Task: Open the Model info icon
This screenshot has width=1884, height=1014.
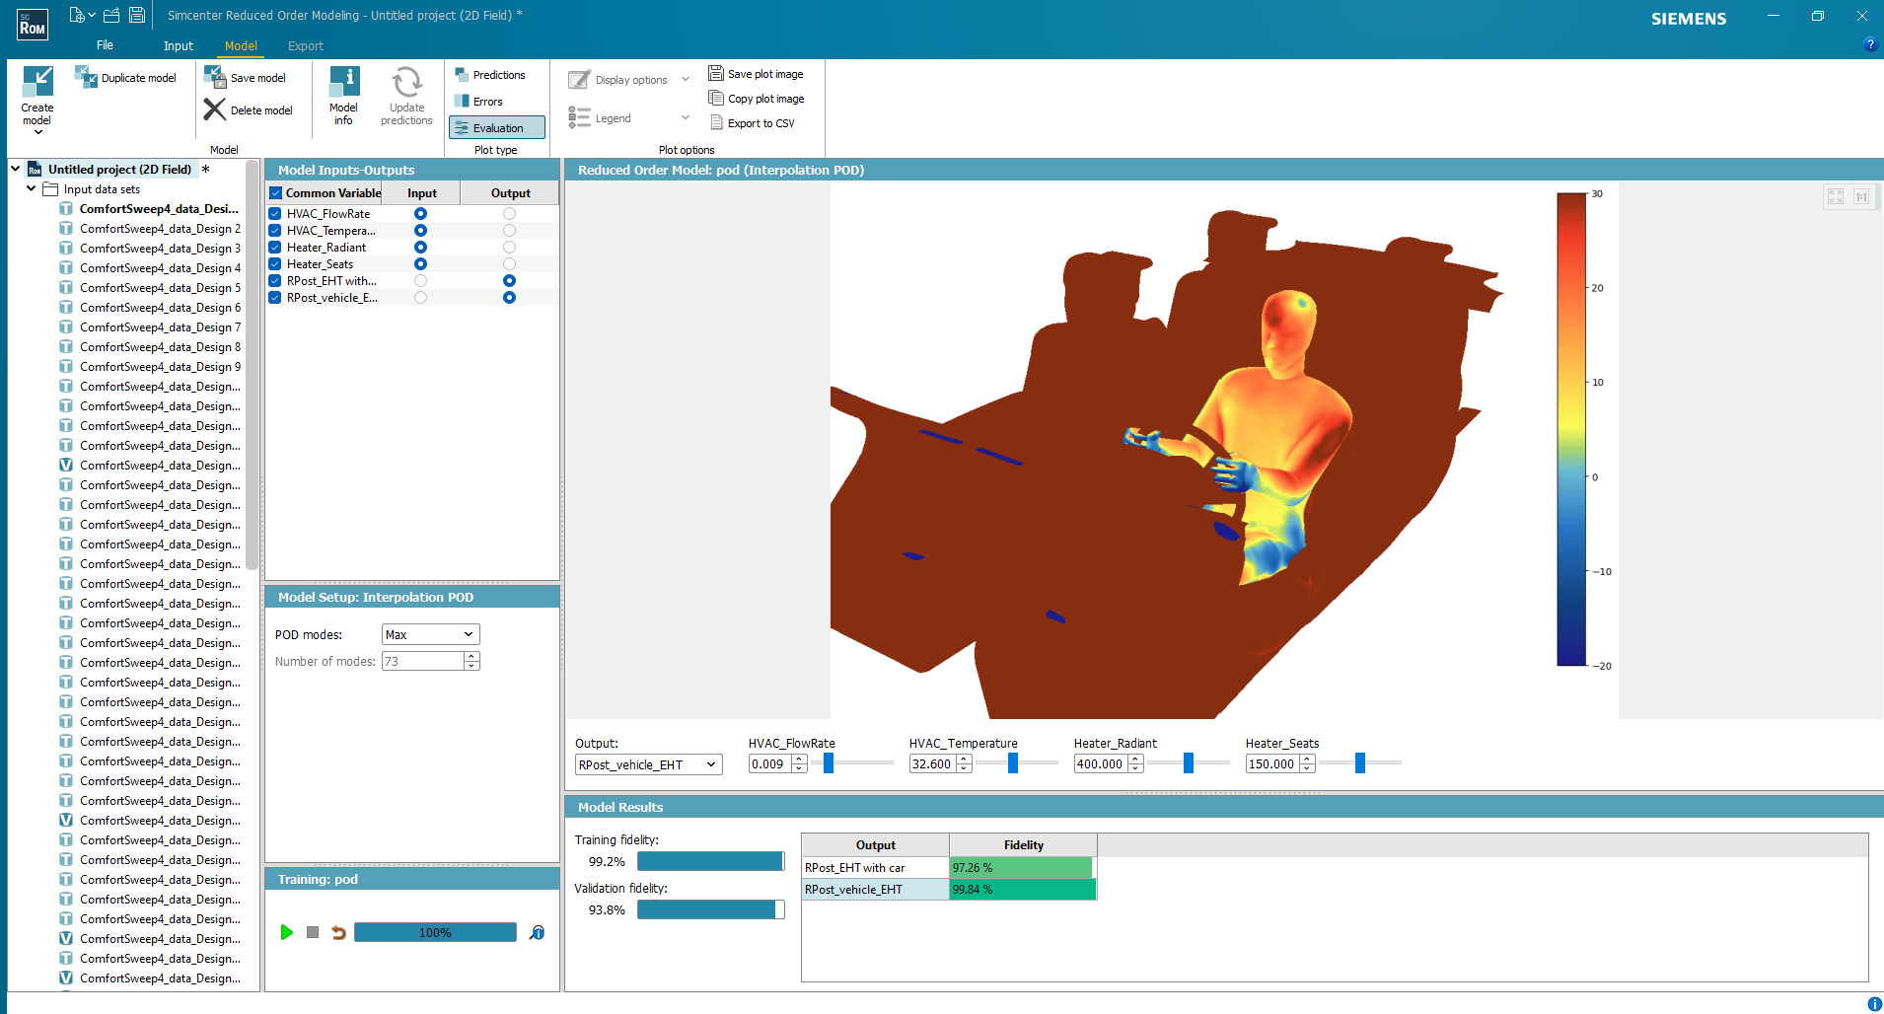Action: coord(343,82)
